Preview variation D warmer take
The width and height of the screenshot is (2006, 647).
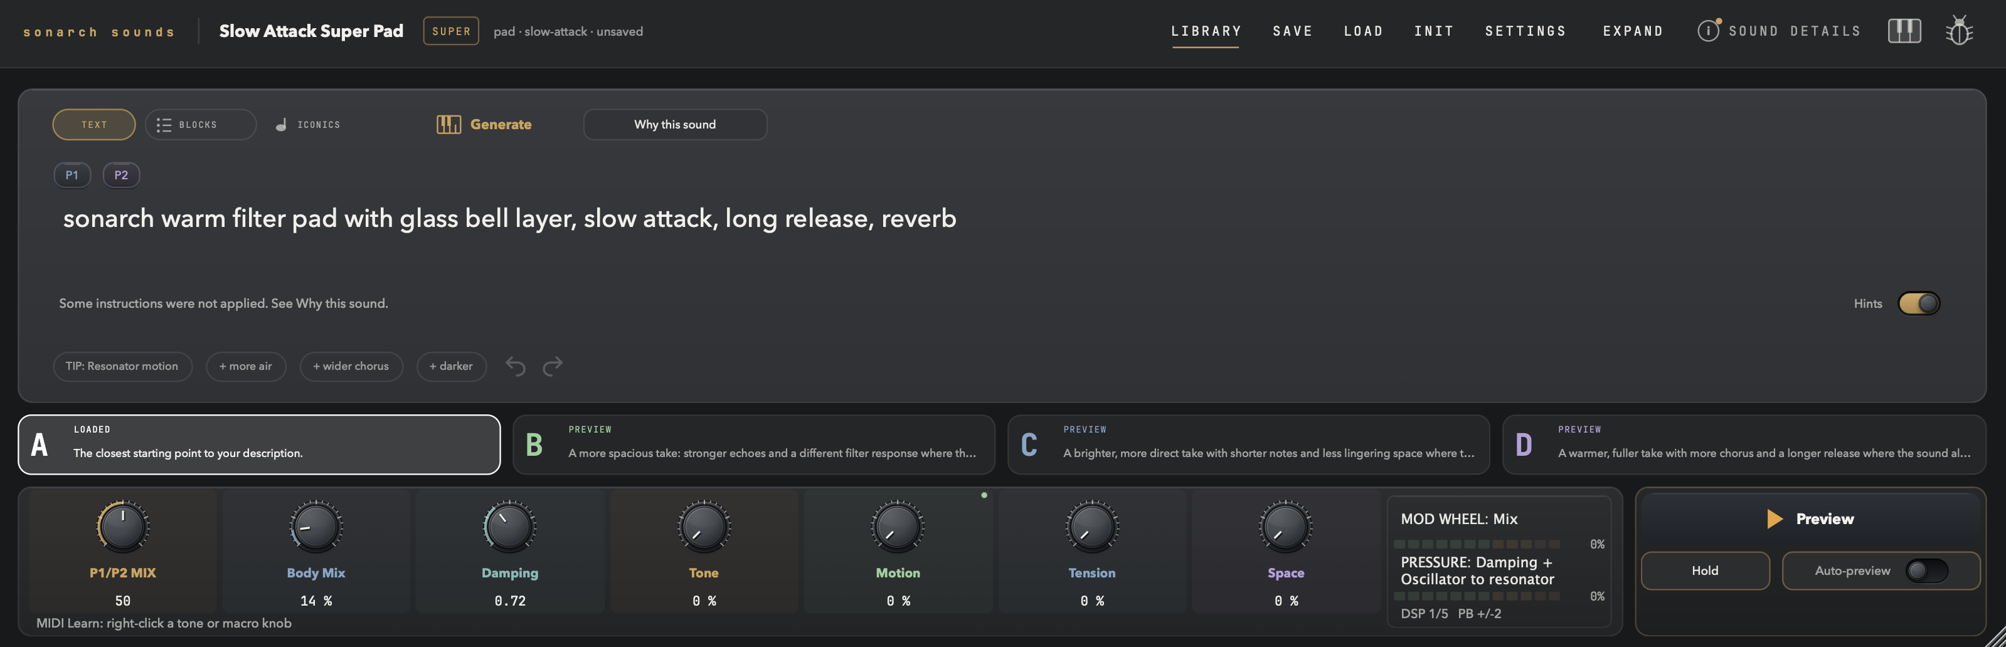[x=1744, y=444]
